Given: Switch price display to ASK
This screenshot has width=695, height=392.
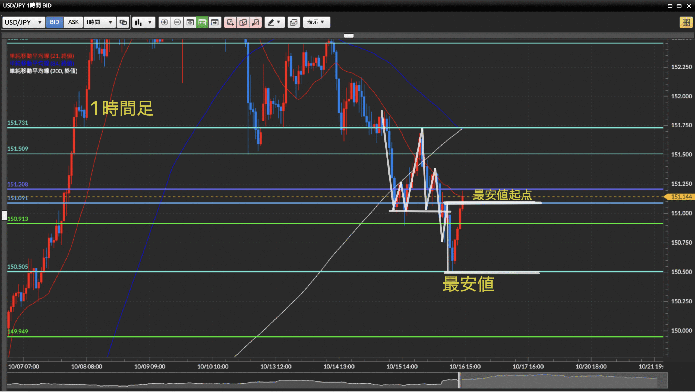Looking at the screenshot, I should pyautogui.click(x=73, y=22).
